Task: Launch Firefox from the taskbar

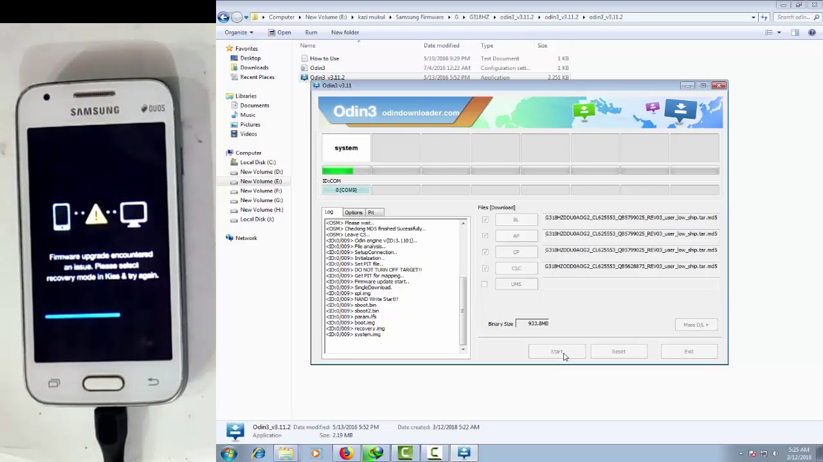Action: (x=346, y=454)
